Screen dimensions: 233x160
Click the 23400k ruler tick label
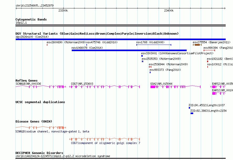[169, 10]
